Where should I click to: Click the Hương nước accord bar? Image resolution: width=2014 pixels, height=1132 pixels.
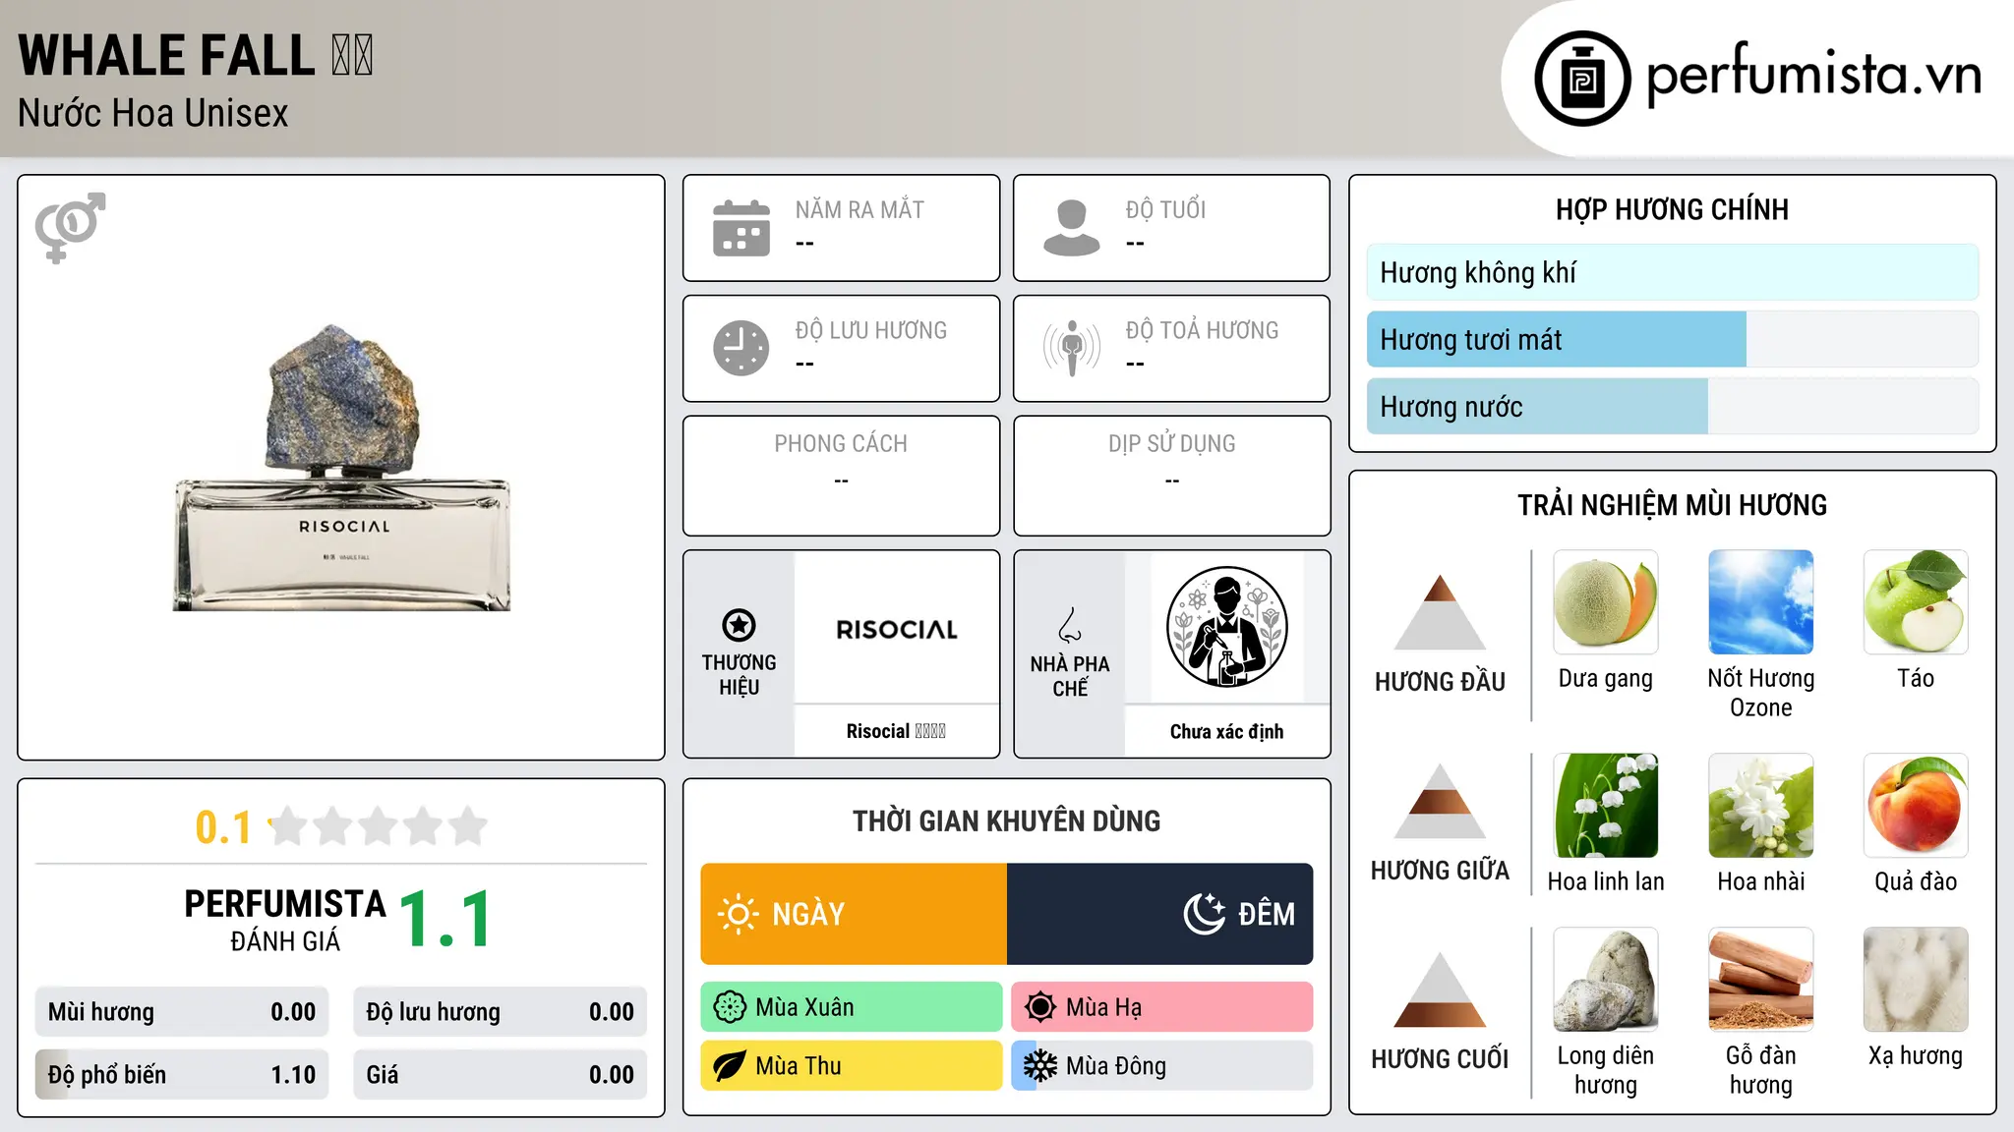[1673, 407]
